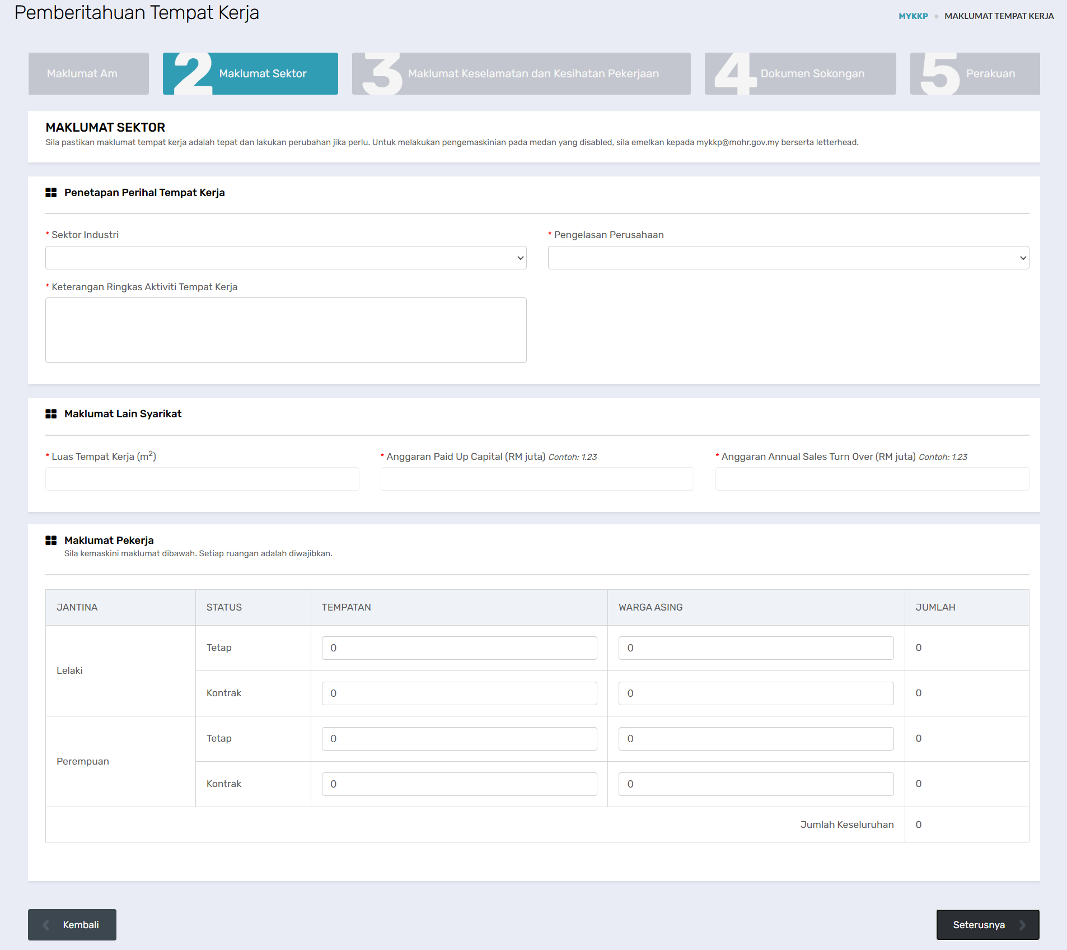This screenshot has height=950, width=1067.
Task: Go to Maklumat Keselamatan dan Kesihatan Pekerjaan tab
Action: coord(521,74)
